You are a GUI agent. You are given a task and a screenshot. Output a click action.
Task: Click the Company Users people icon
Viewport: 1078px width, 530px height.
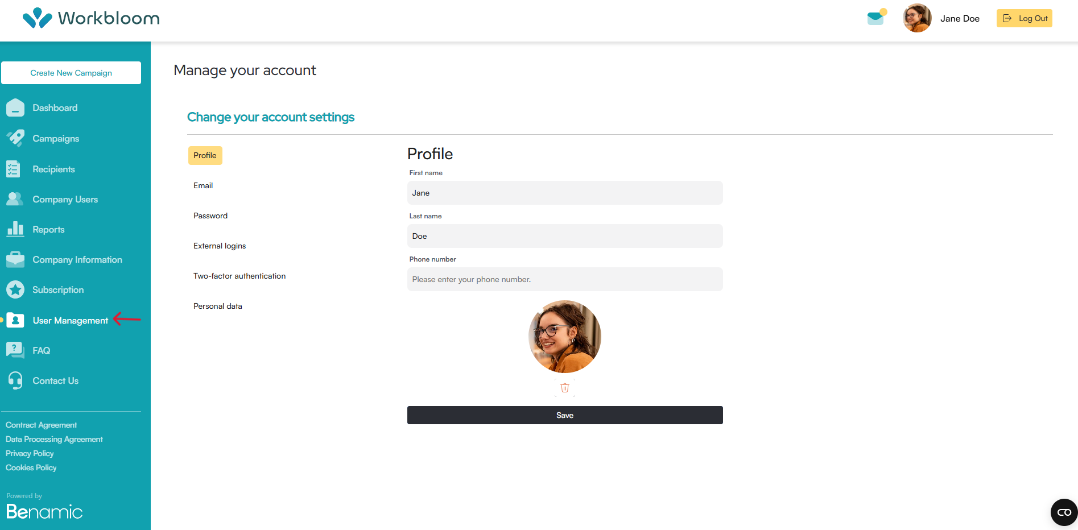pyautogui.click(x=15, y=199)
